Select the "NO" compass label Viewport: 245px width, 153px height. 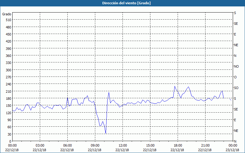pos(236,66)
